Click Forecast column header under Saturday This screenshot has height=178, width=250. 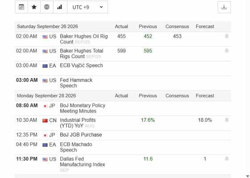(x=205, y=26)
